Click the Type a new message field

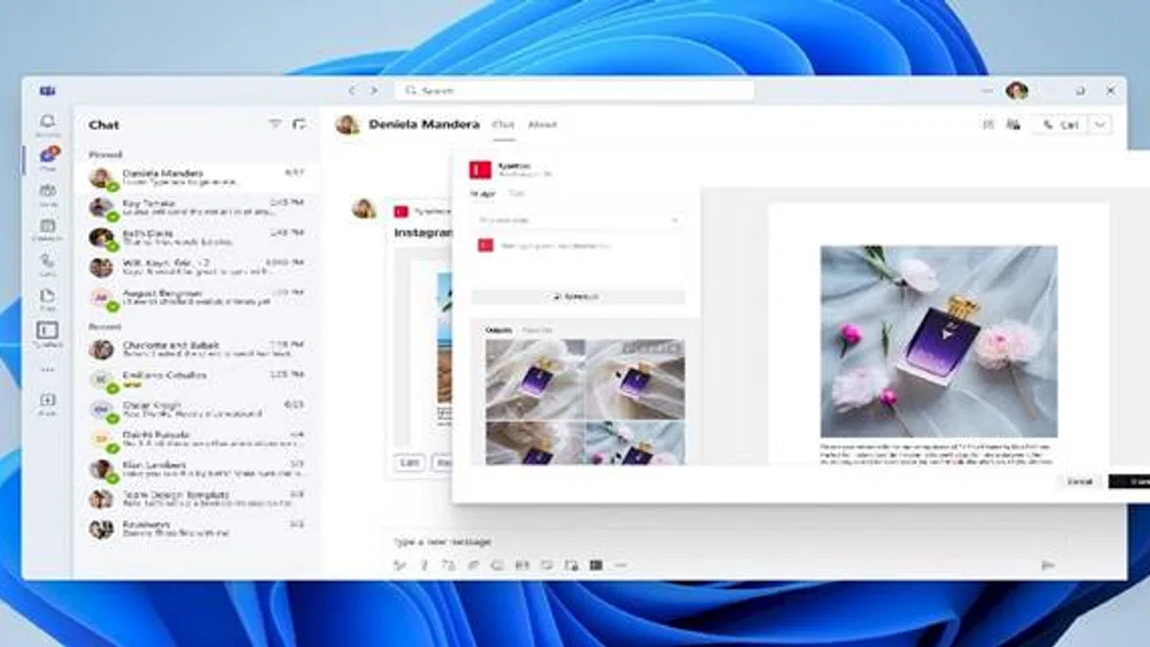pyautogui.click(x=724, y=542)
